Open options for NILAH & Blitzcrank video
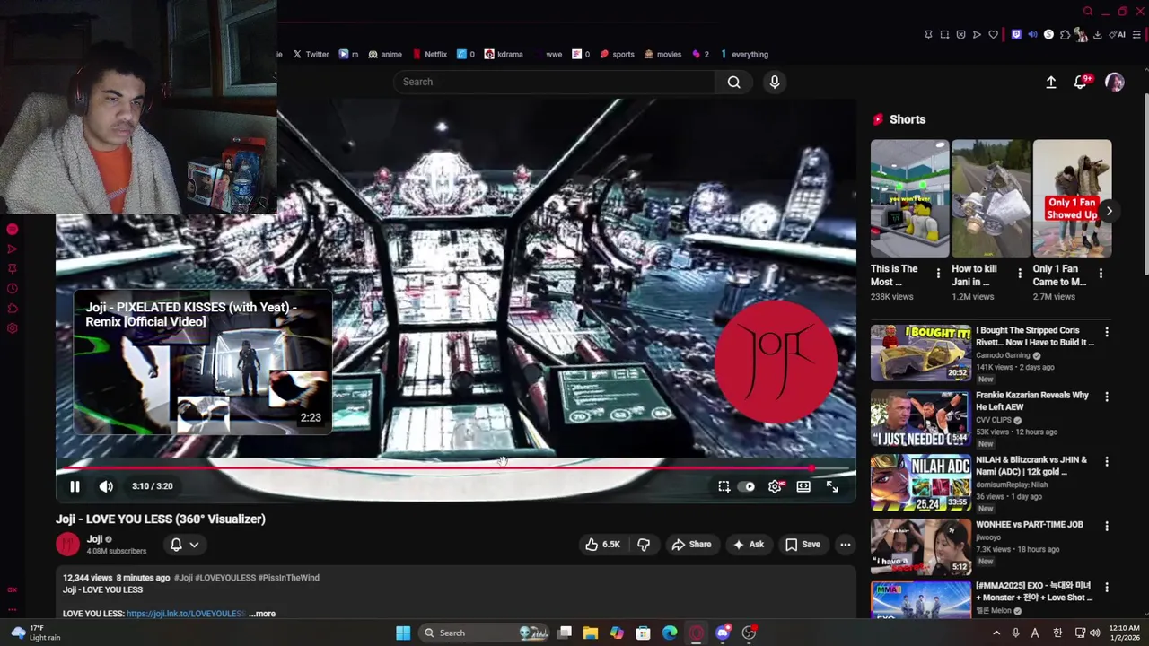This screenshot has width=1149, height=646. [x=1106, y=461]
